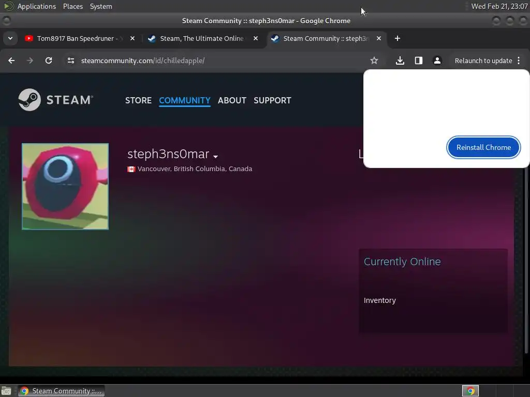This screenshot has width=530, height=397.
Task: Reload the Steam Community page
Action: (x=49, y=60)
